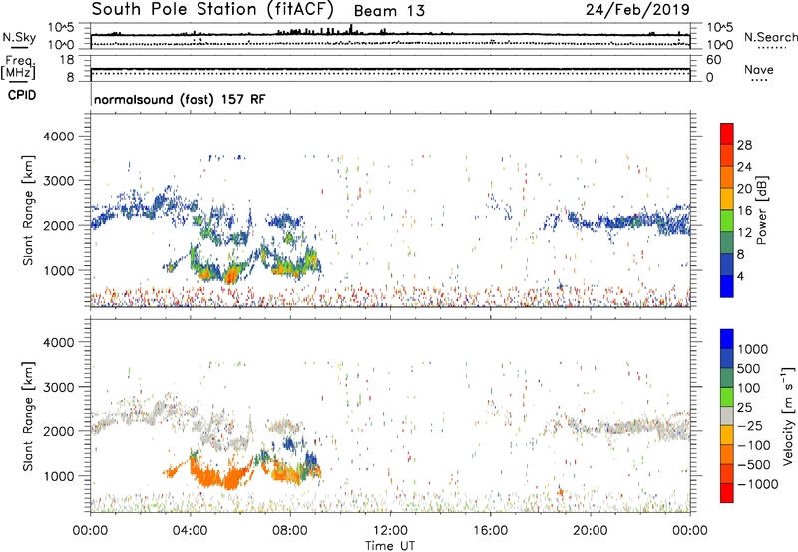Click velocity colorbar label "100"
This screenshot has width=798, height=552.
(749, 388)
